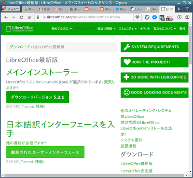Open a new tab with plus button
193x178 pixels.
(x=179, y=9)
